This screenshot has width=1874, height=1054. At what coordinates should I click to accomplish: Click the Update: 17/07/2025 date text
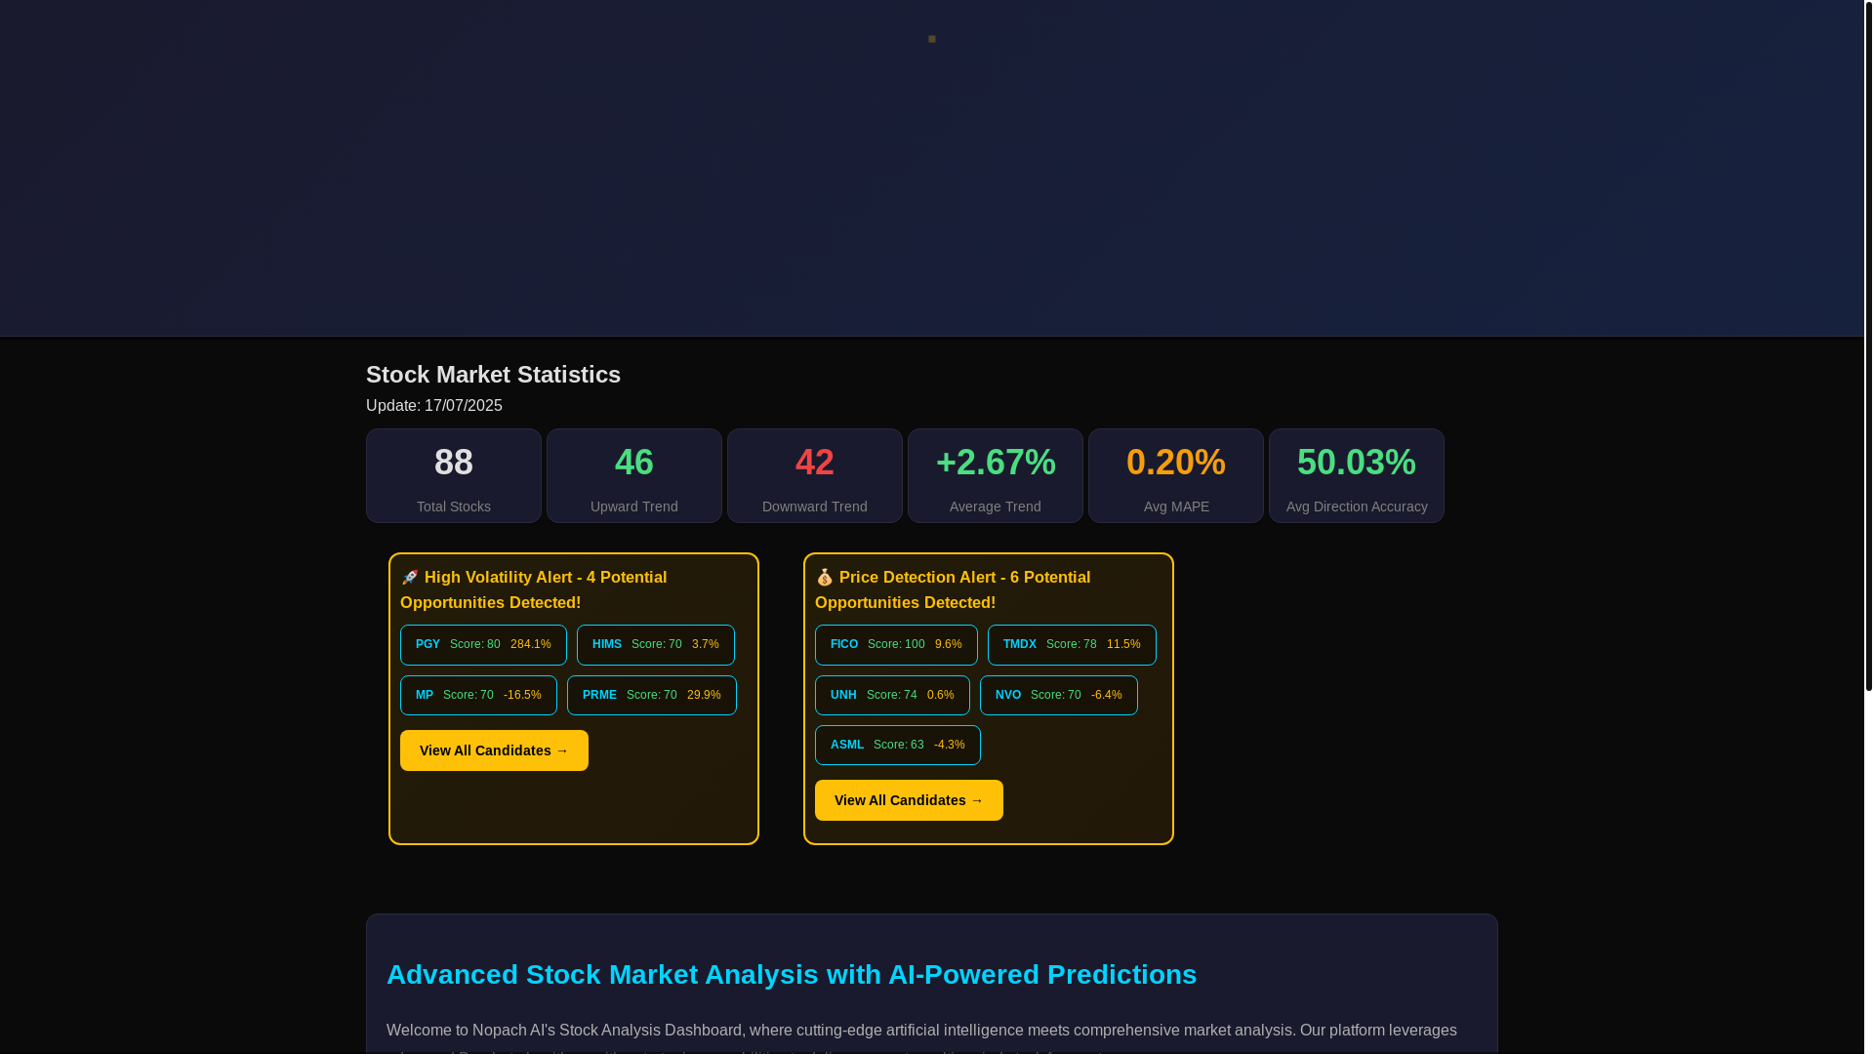tap(434, 406)
